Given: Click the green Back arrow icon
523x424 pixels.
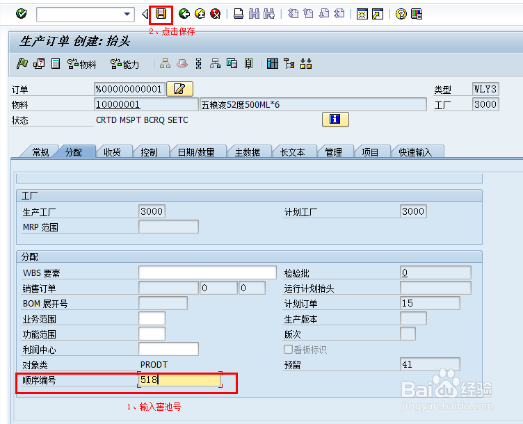Looking at the screenshot, I should pos(184,14).
